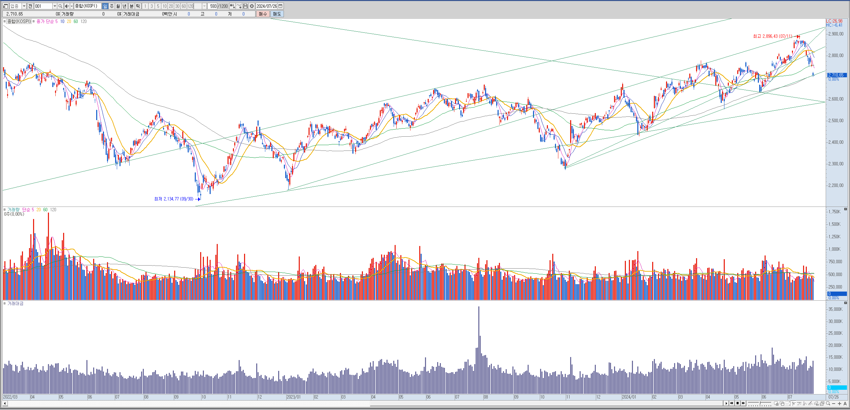Click the zoom magnifier in bottom toolbar

[828, 403]
